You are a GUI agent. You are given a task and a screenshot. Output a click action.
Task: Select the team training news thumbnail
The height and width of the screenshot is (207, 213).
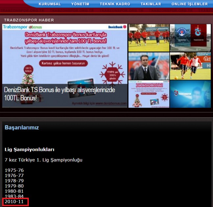pyautogui.click(x=149, y=37)
